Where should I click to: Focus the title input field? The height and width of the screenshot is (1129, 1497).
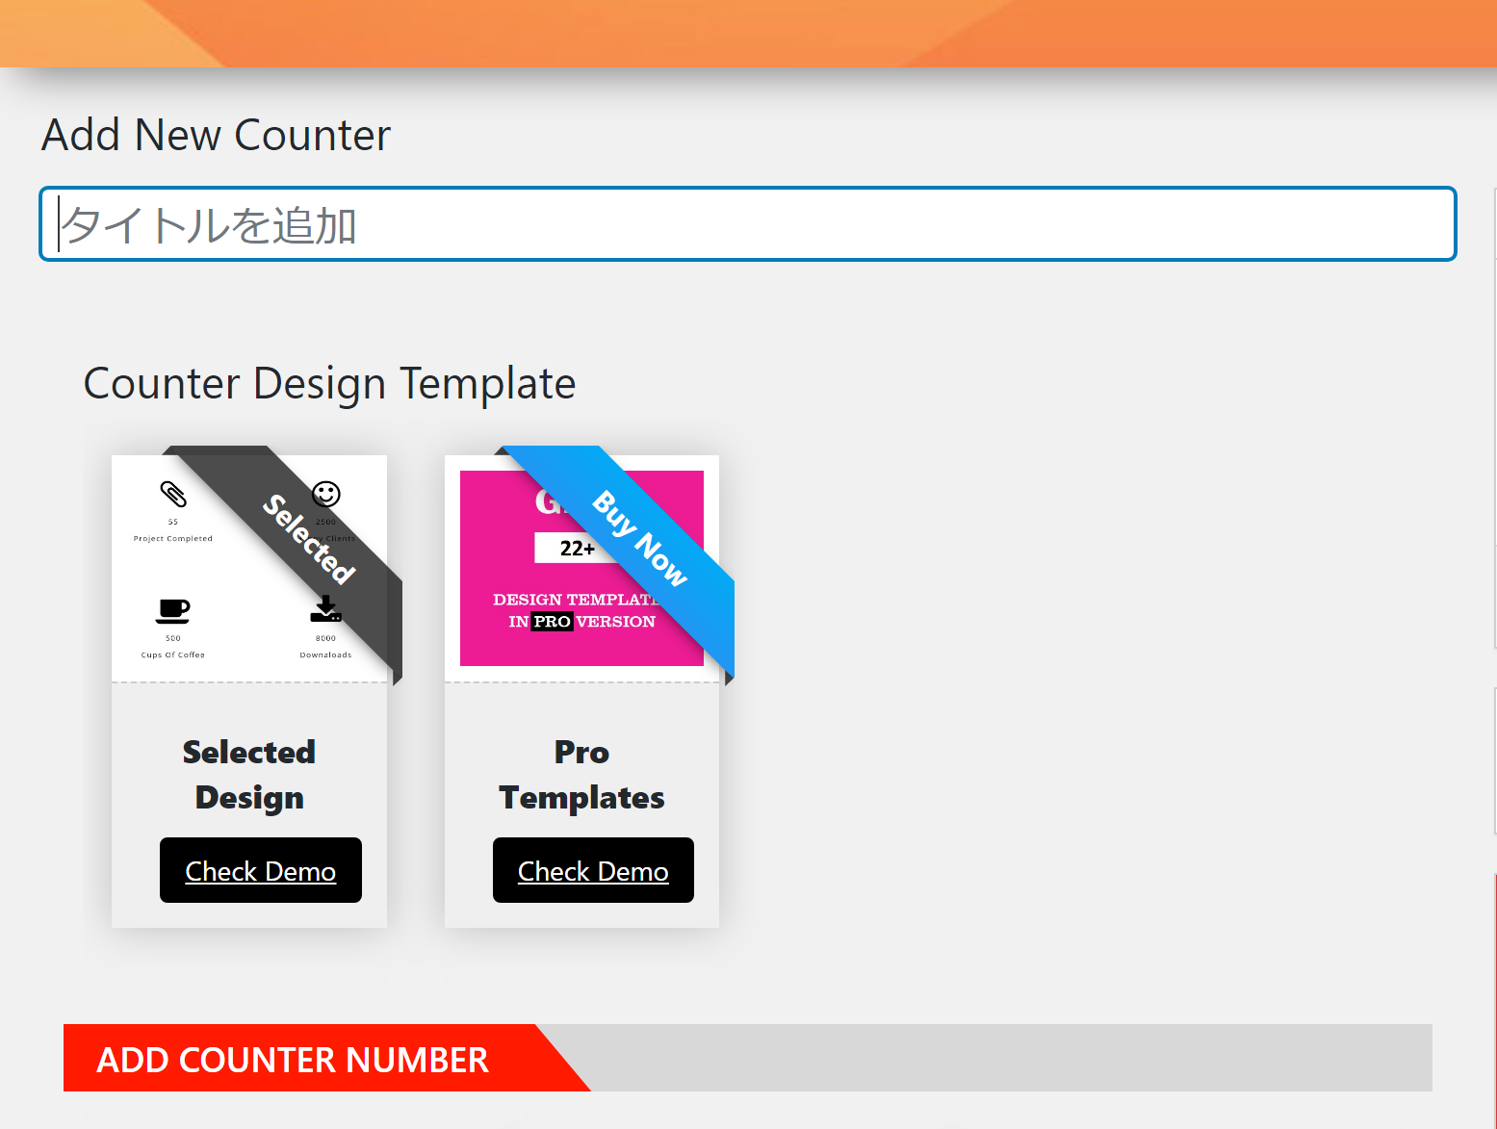[x=747, y=225]
